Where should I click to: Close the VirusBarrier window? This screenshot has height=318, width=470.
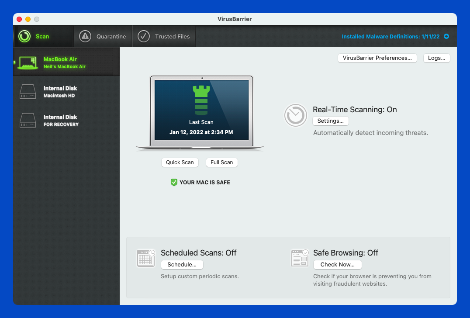coord(19,19)
